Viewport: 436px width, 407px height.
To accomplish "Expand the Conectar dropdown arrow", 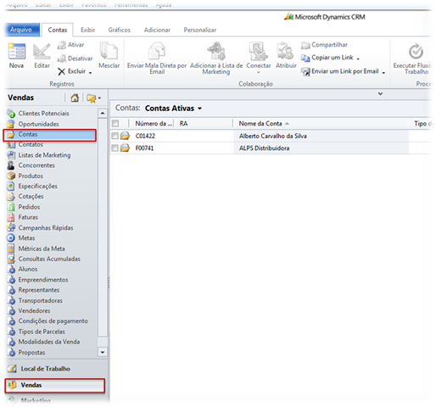I will (x=258, y=73).
